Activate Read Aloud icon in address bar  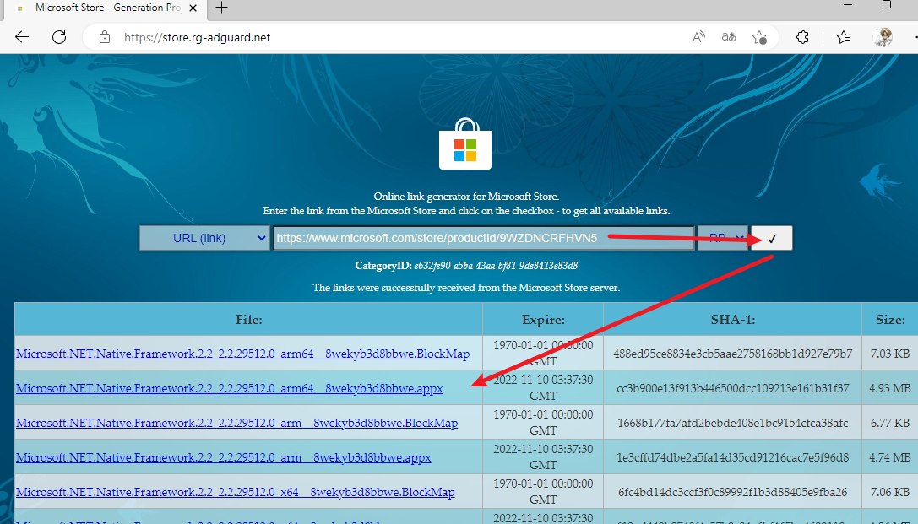tap(698, 37)
